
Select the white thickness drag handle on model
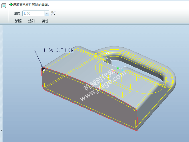[x=44, y=70]
